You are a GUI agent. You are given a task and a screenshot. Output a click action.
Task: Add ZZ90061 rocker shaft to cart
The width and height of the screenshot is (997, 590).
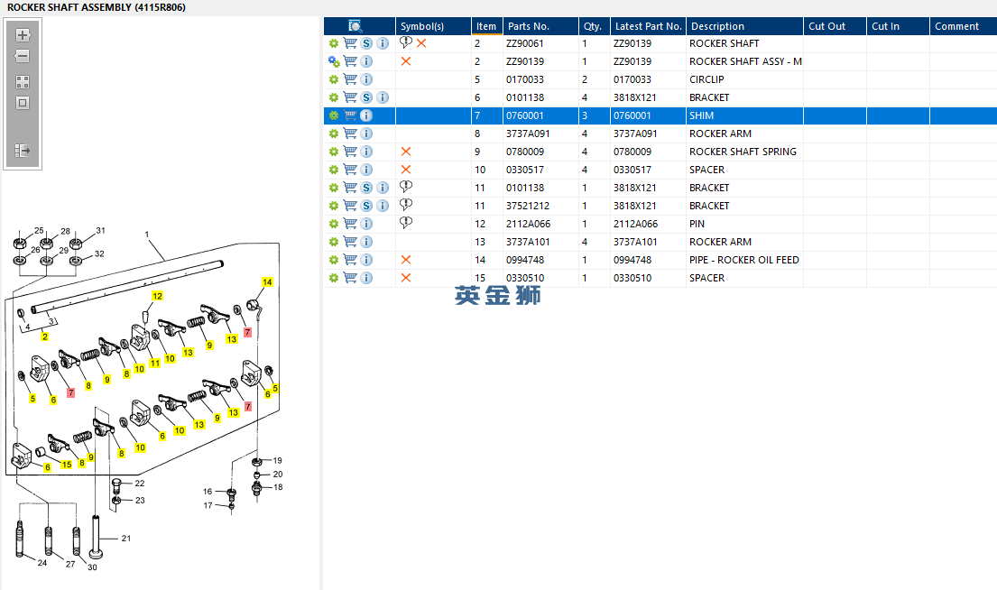[x=350, y=43]
